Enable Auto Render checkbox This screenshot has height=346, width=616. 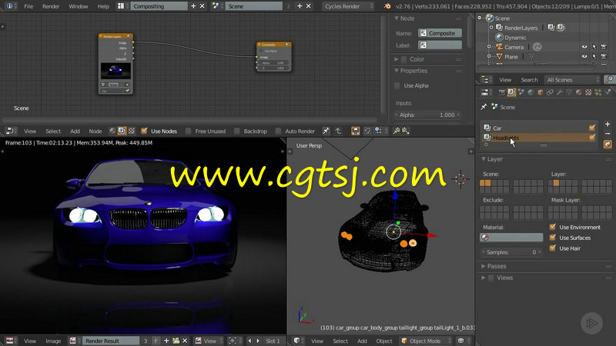coord(278,131)
